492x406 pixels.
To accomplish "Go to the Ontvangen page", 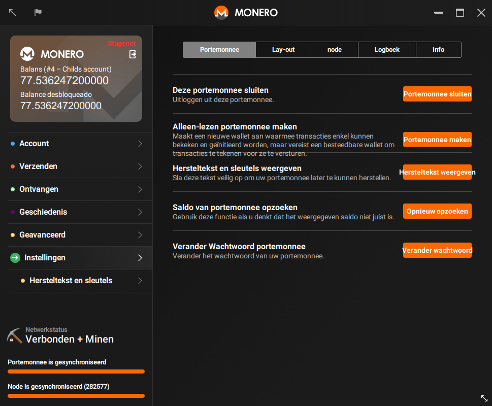I will point(80,189).
